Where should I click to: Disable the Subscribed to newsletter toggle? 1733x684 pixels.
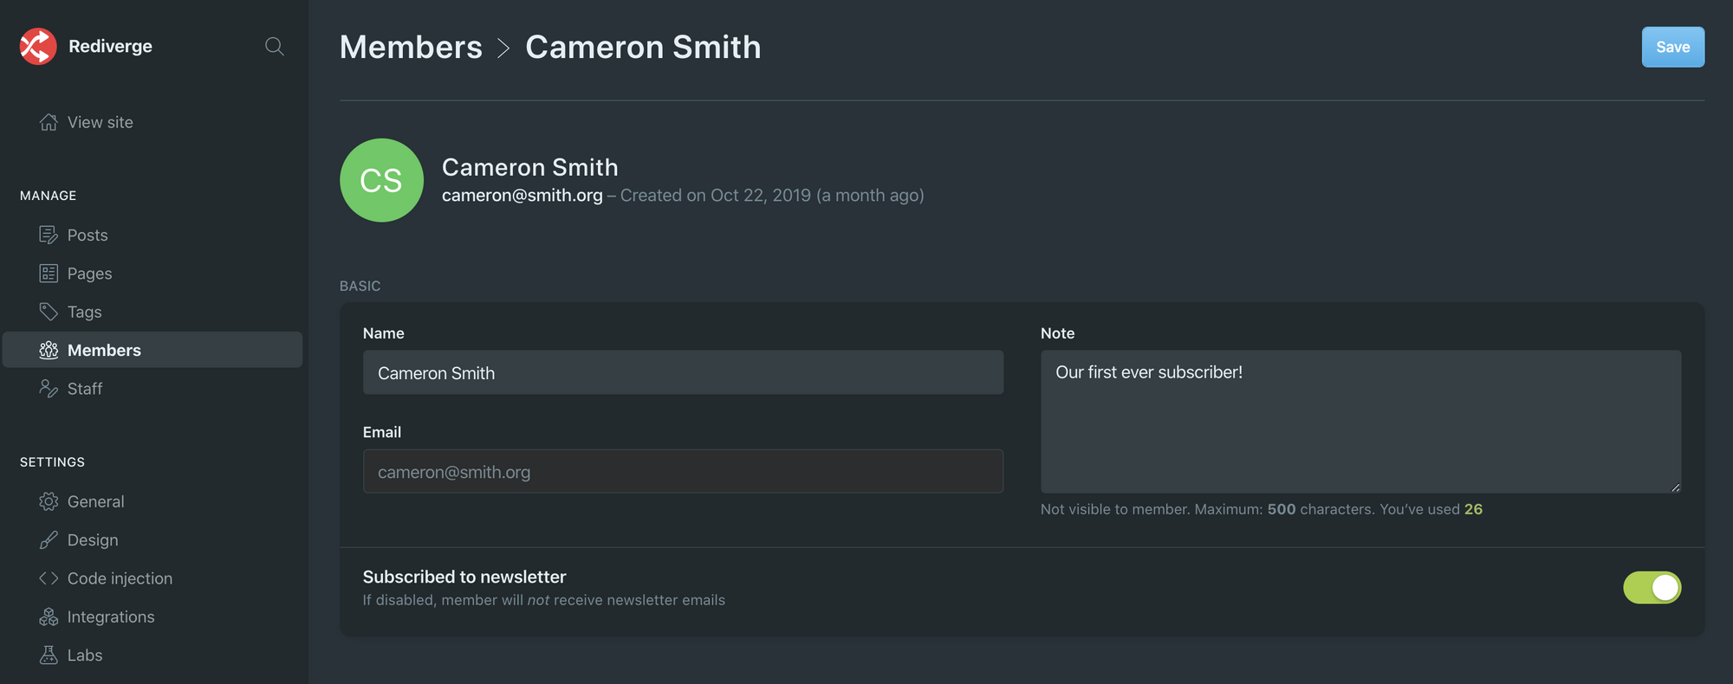coord(1652,588)
